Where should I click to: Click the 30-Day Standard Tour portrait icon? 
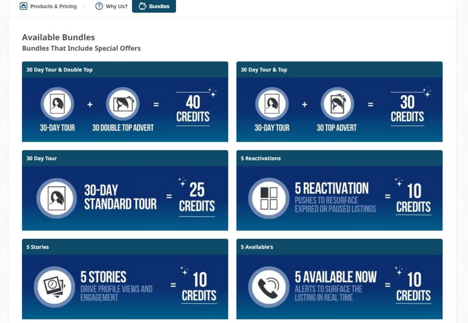pos(57,198)
